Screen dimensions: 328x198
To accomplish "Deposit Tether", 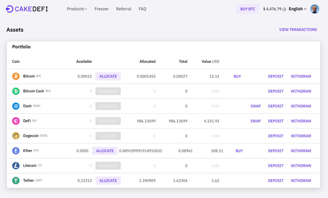I will 276,181.
